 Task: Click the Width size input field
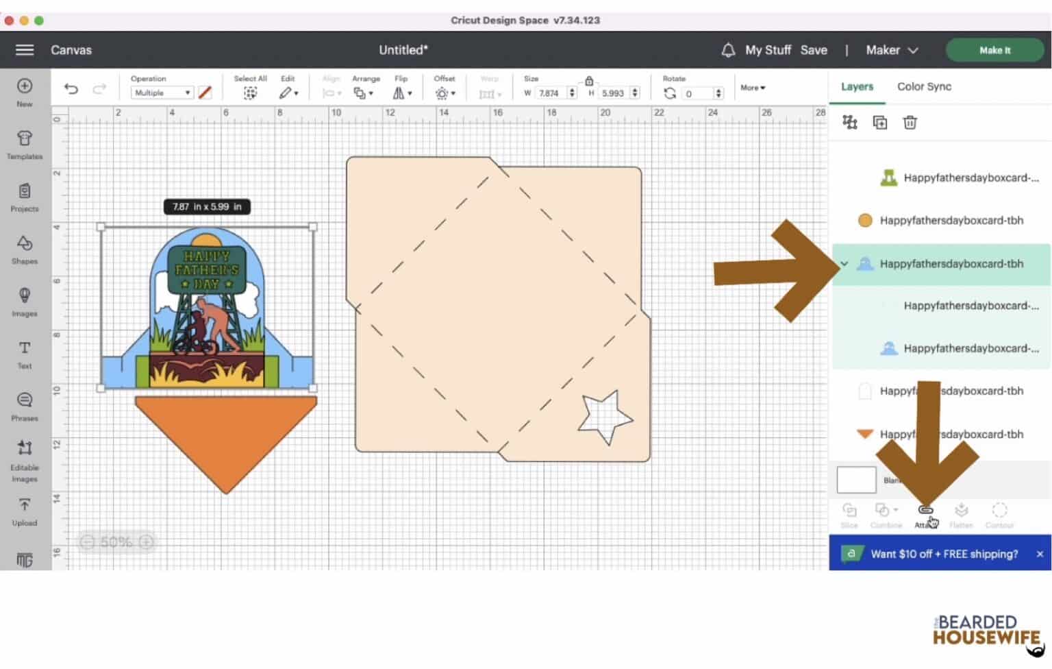point(551,93)
